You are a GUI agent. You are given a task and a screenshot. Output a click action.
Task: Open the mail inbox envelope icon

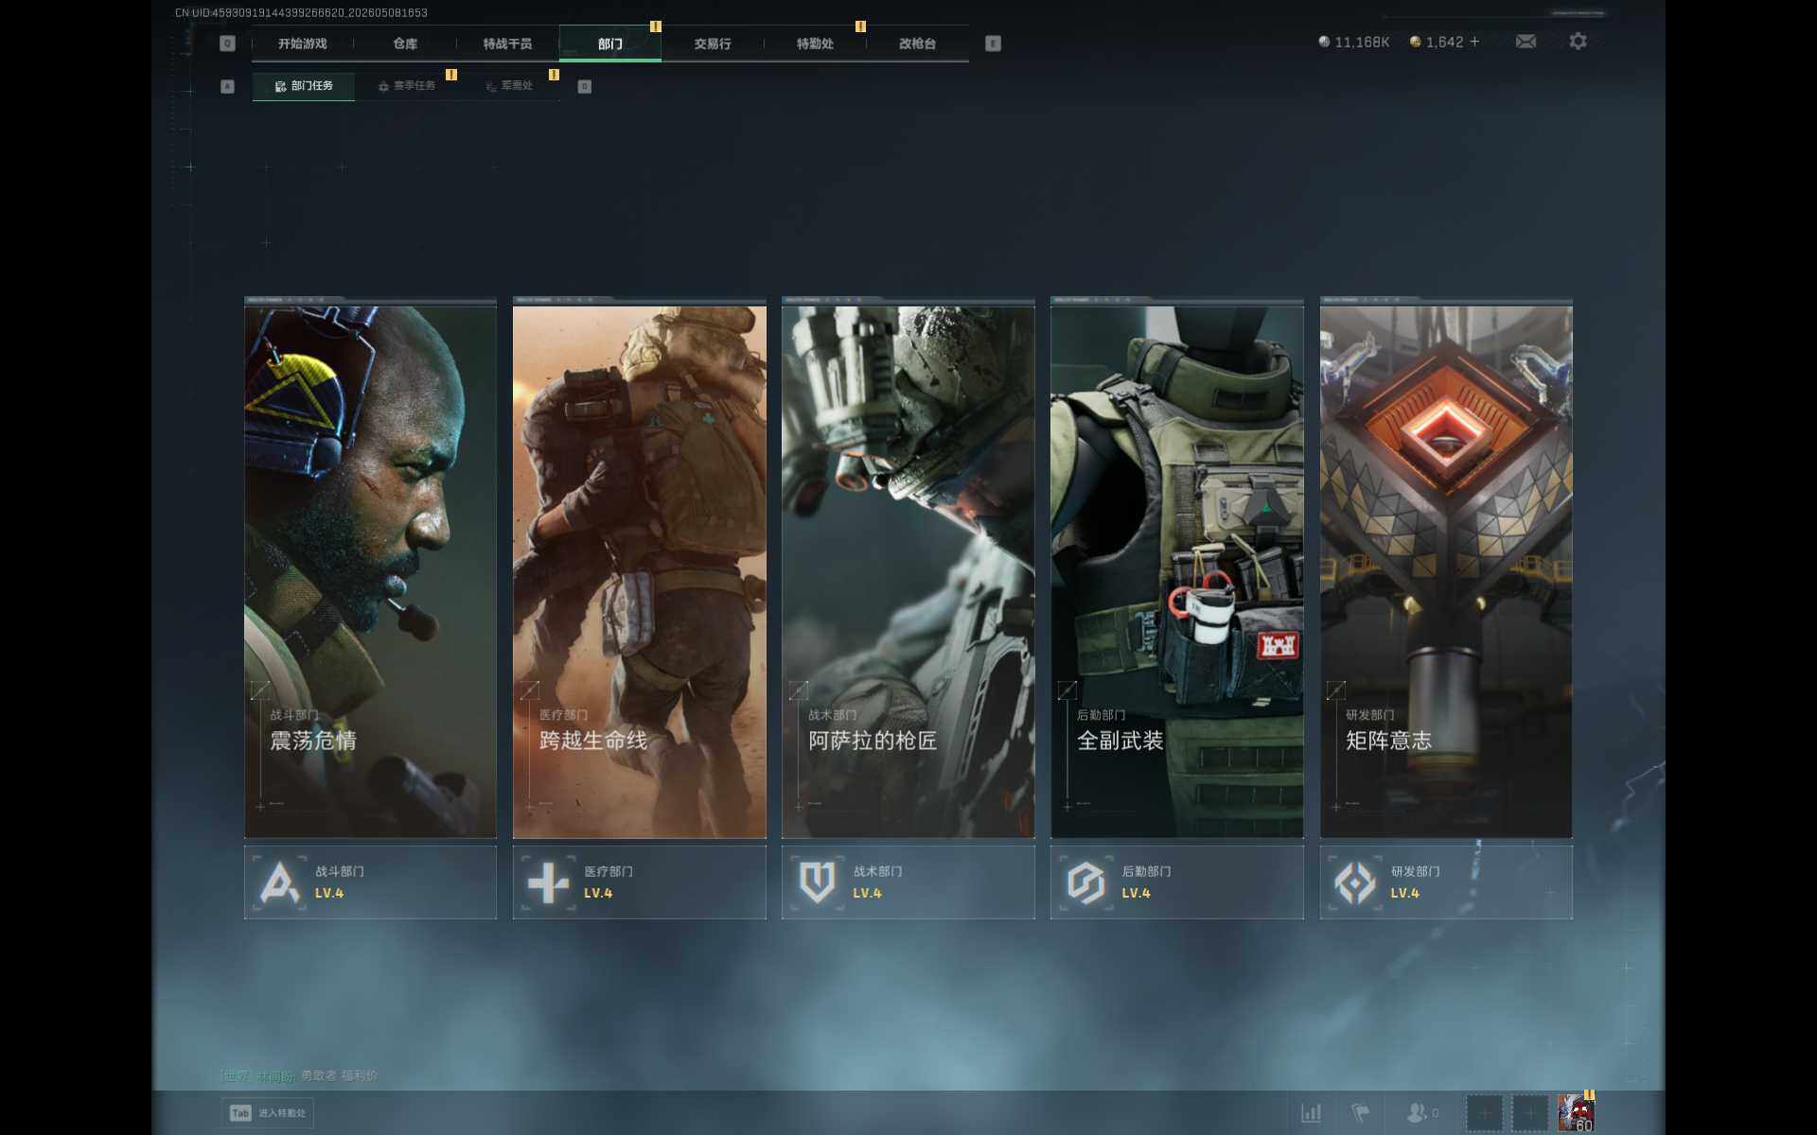click(1526, 42)
